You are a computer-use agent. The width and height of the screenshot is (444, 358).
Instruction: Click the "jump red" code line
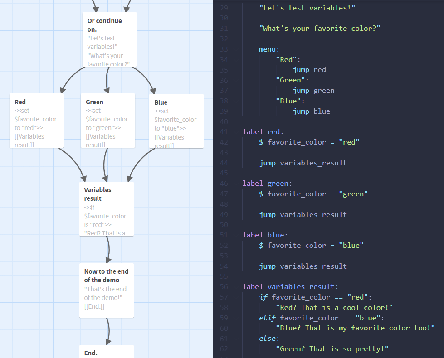pyautogui.click(x=309, y=70)
